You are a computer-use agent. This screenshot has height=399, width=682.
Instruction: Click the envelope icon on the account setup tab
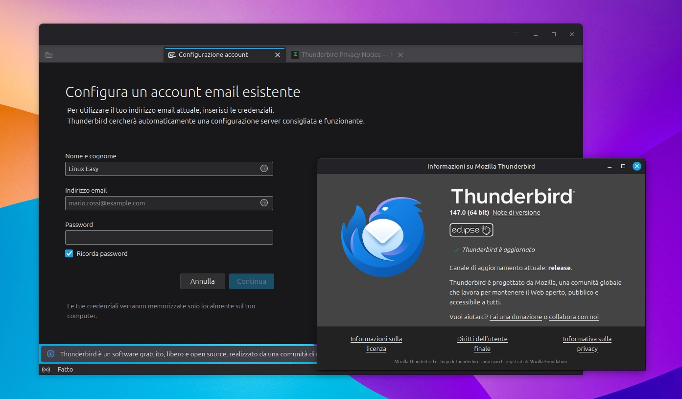(x=171, y=55)
